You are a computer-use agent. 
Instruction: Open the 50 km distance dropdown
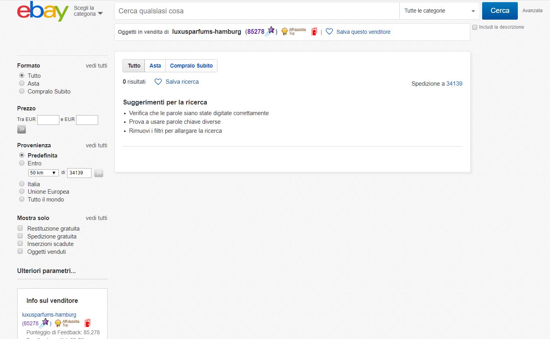(x=43, y=173)
